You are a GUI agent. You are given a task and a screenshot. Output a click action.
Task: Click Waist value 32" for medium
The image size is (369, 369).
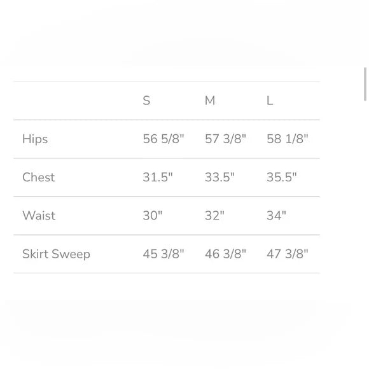(214, 216)
